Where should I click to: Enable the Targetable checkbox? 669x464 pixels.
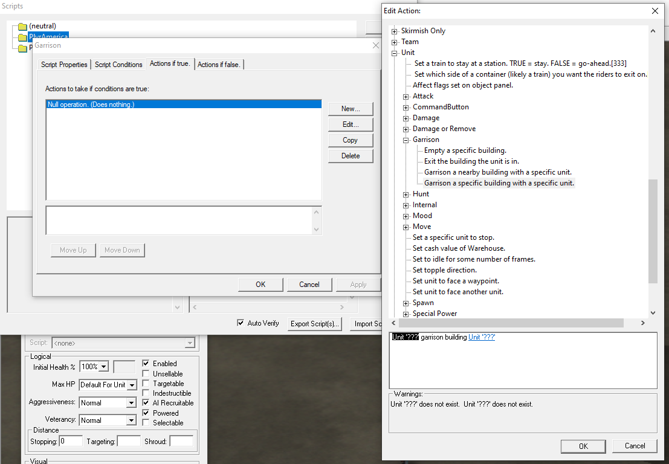(x=144, y=384)
